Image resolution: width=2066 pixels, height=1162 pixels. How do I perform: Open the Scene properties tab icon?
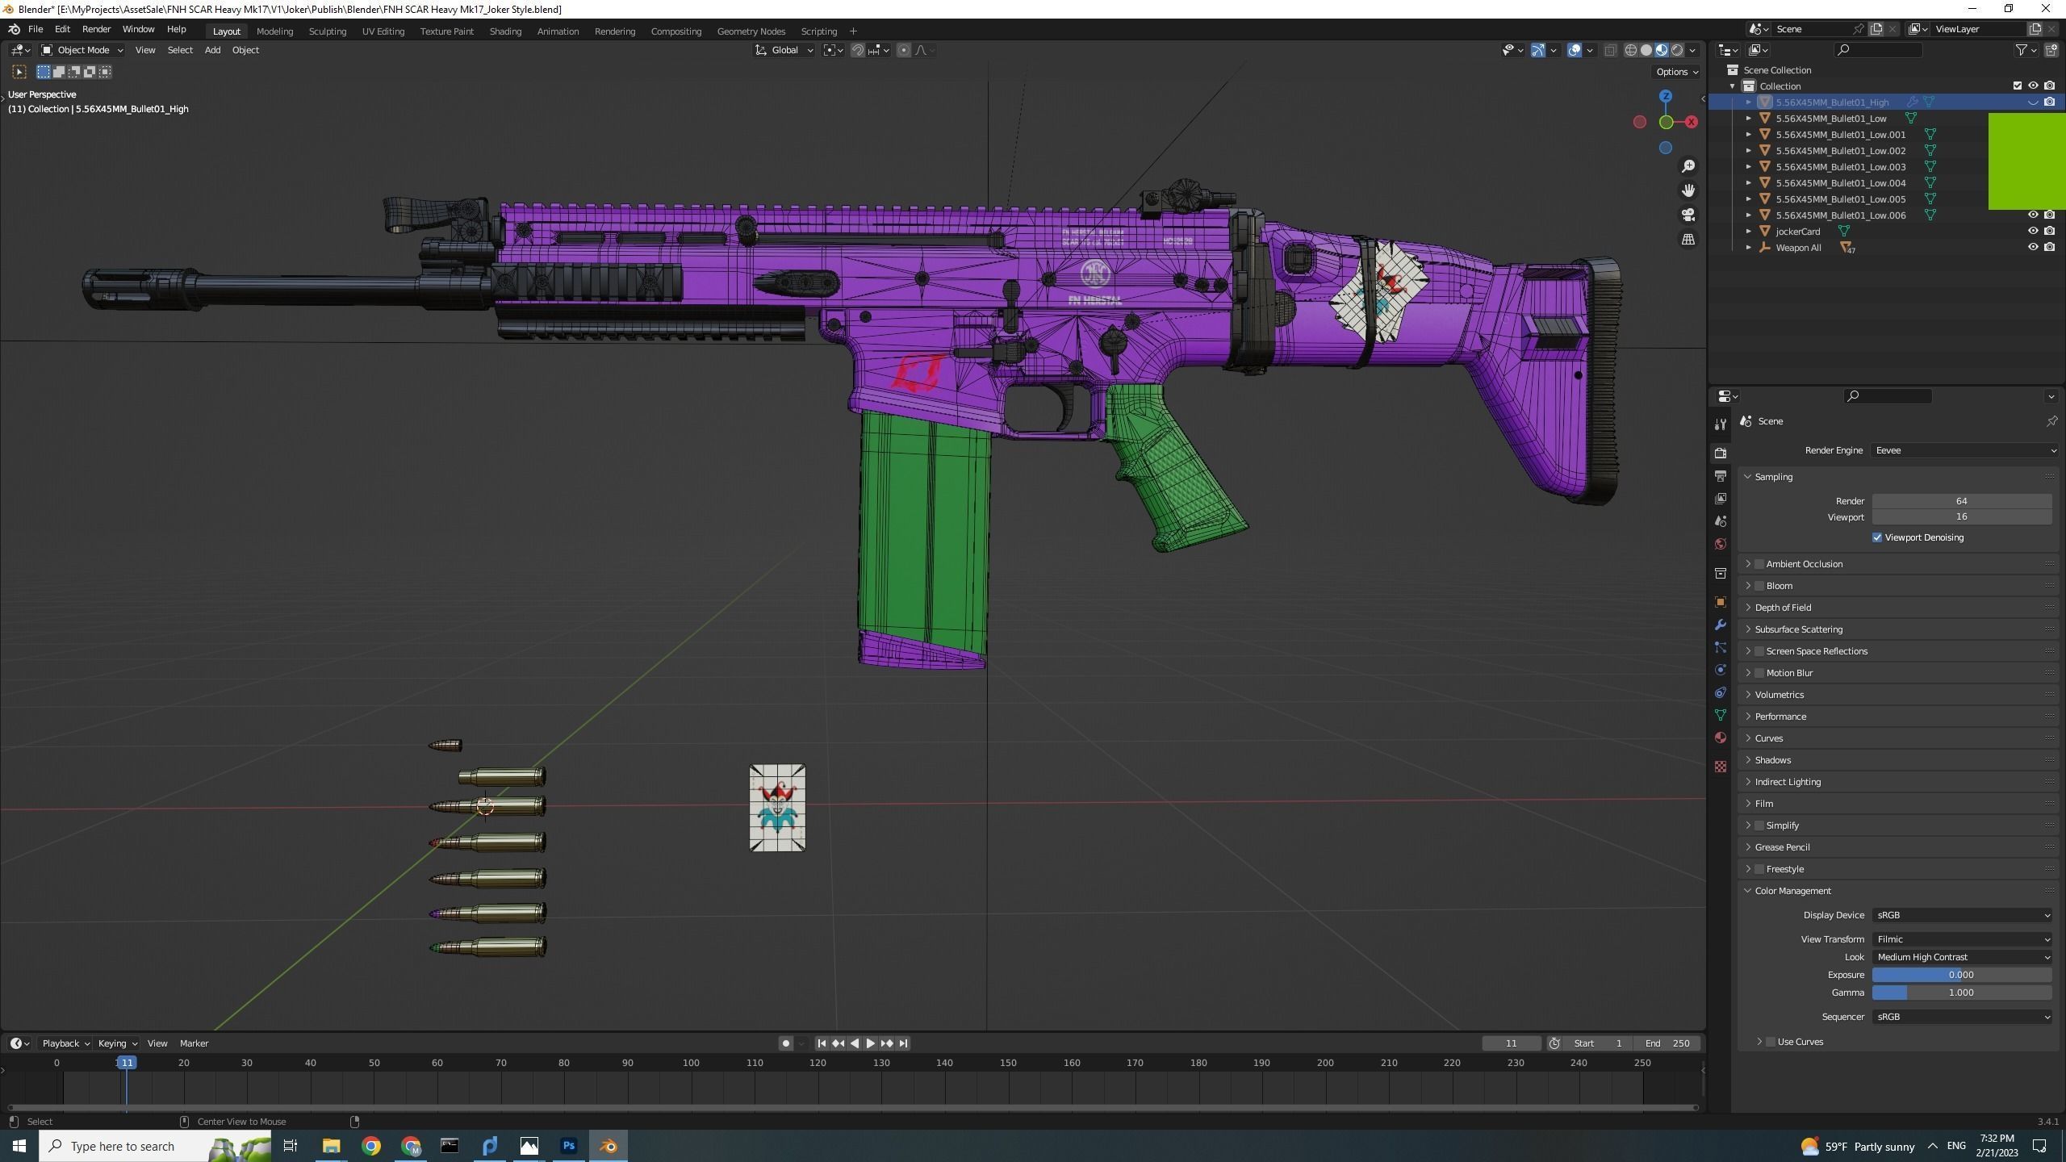coord(1720,521)
